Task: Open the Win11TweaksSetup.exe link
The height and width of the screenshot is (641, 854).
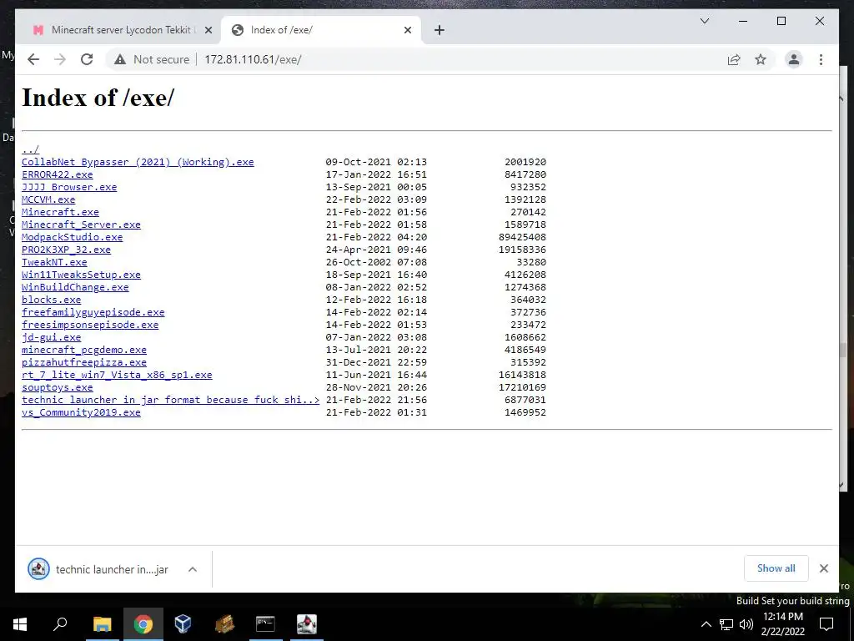Action: point(81,275)
